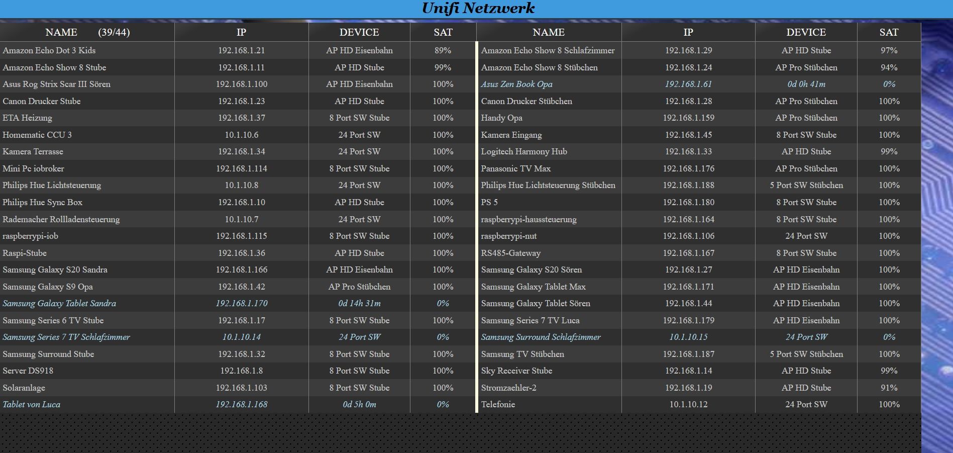Click Mini Pc iobroker name

(33, 168)
